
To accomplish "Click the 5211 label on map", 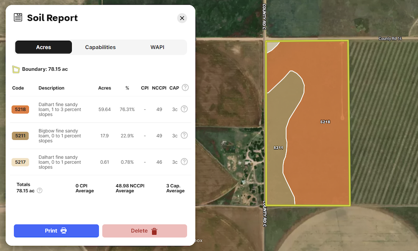I will 278,148.
